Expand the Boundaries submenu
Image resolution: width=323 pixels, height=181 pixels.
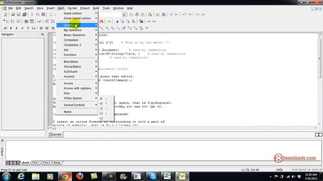(77, 61)
